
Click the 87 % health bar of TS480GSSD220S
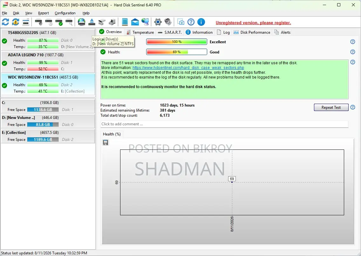[43, 40]
